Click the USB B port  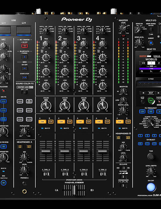[x=24, y=30]
